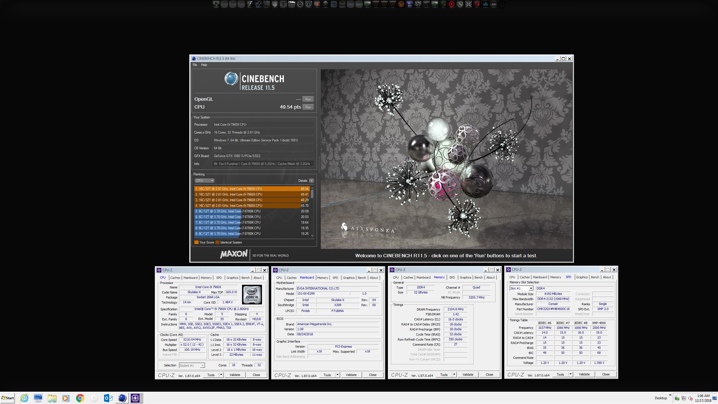Open Internet Explorer from the taskbar
The width and height of the screenshot is (718, 404).
pyautogui.click(x=24, y=398)
